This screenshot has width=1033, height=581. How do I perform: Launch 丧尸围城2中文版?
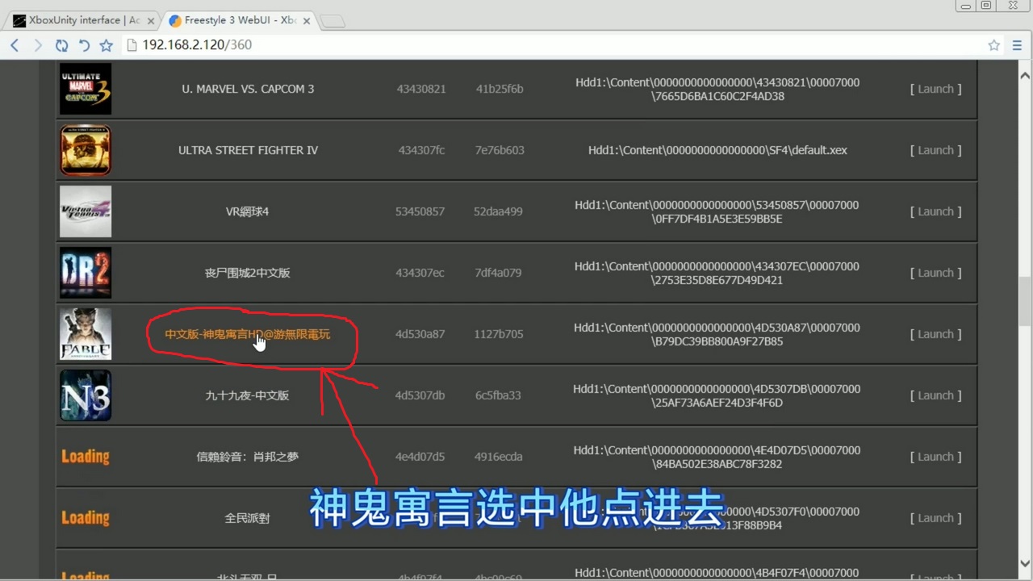coord(935,273)
